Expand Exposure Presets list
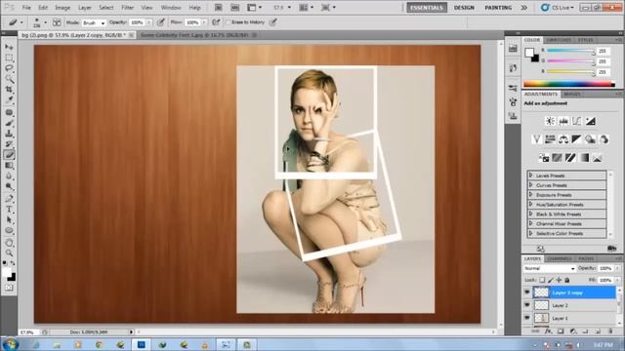This screenshot has width=625, height=351. (x=531, y=195)
